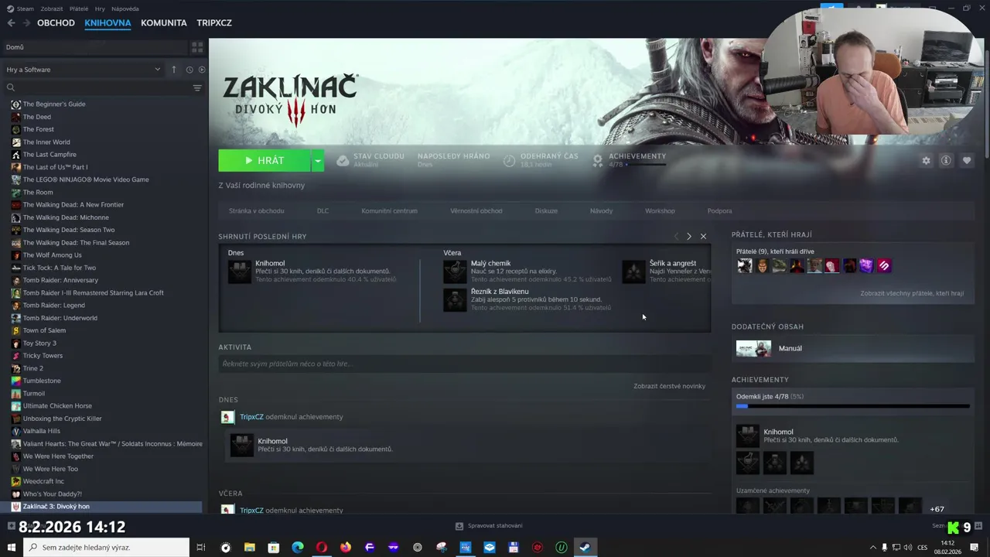Select Town of Salem in library list
The width and height of the screenshot is (990, 557).
pyautogui.click(x=44, y=330)
